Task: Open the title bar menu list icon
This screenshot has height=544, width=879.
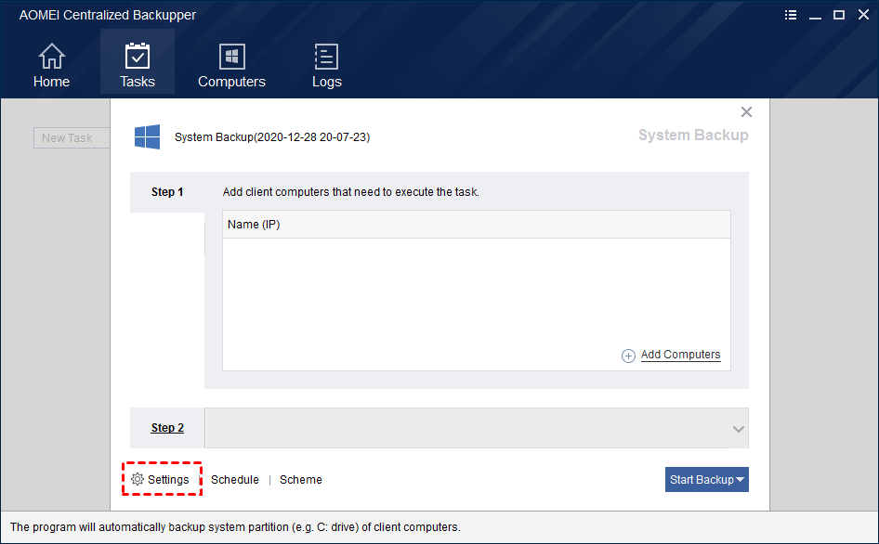Action: coord(791,15)
